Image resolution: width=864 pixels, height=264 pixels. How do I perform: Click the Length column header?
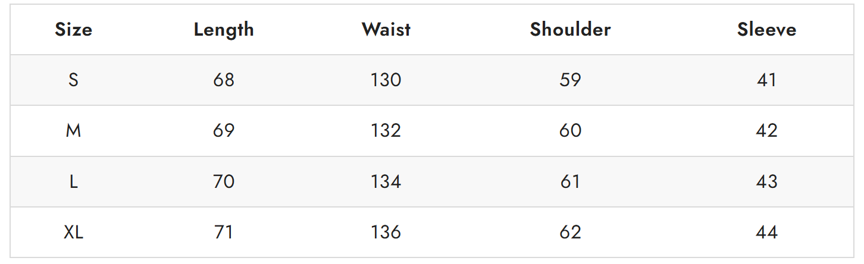point(224,30)
